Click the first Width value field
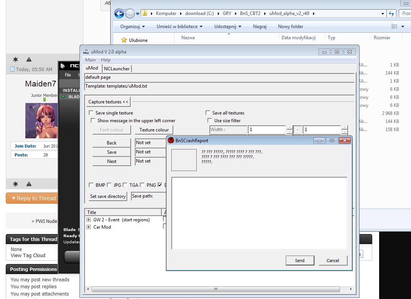The image size is (411, 299). [267, 130]
